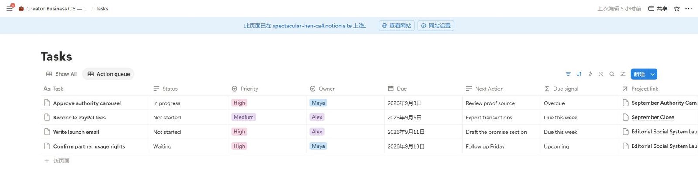Click High priority tag for Approve authority carousel
The image size is (698, 179).
click(x=239, y=103)
